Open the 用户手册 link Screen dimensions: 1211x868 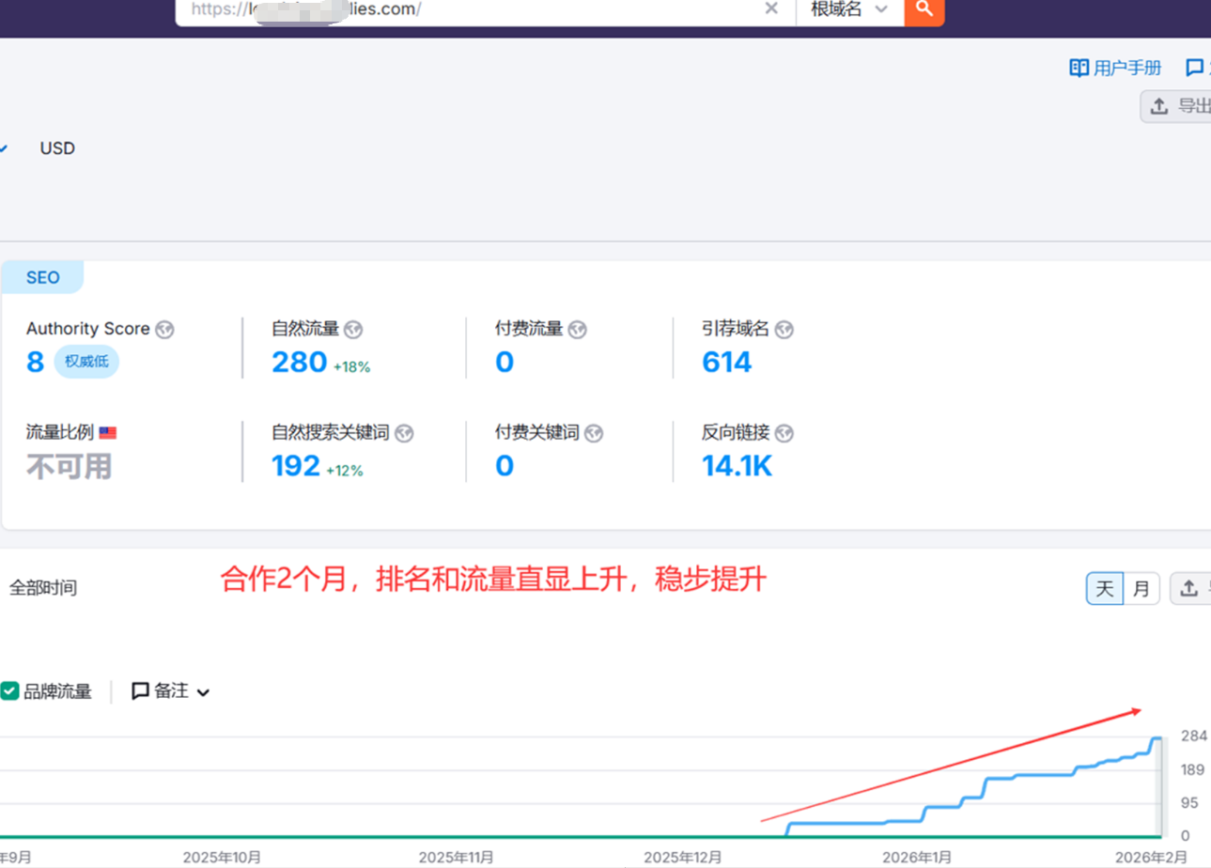[1116, 68]
